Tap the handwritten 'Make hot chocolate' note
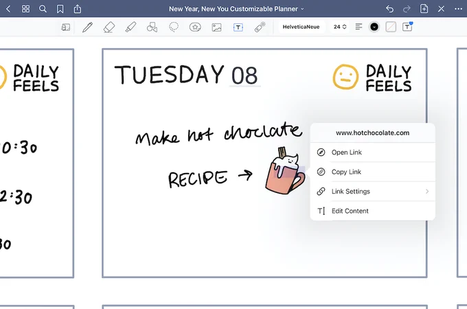The width and height of the screenshot is (467, 309). (x=219, y=134)
